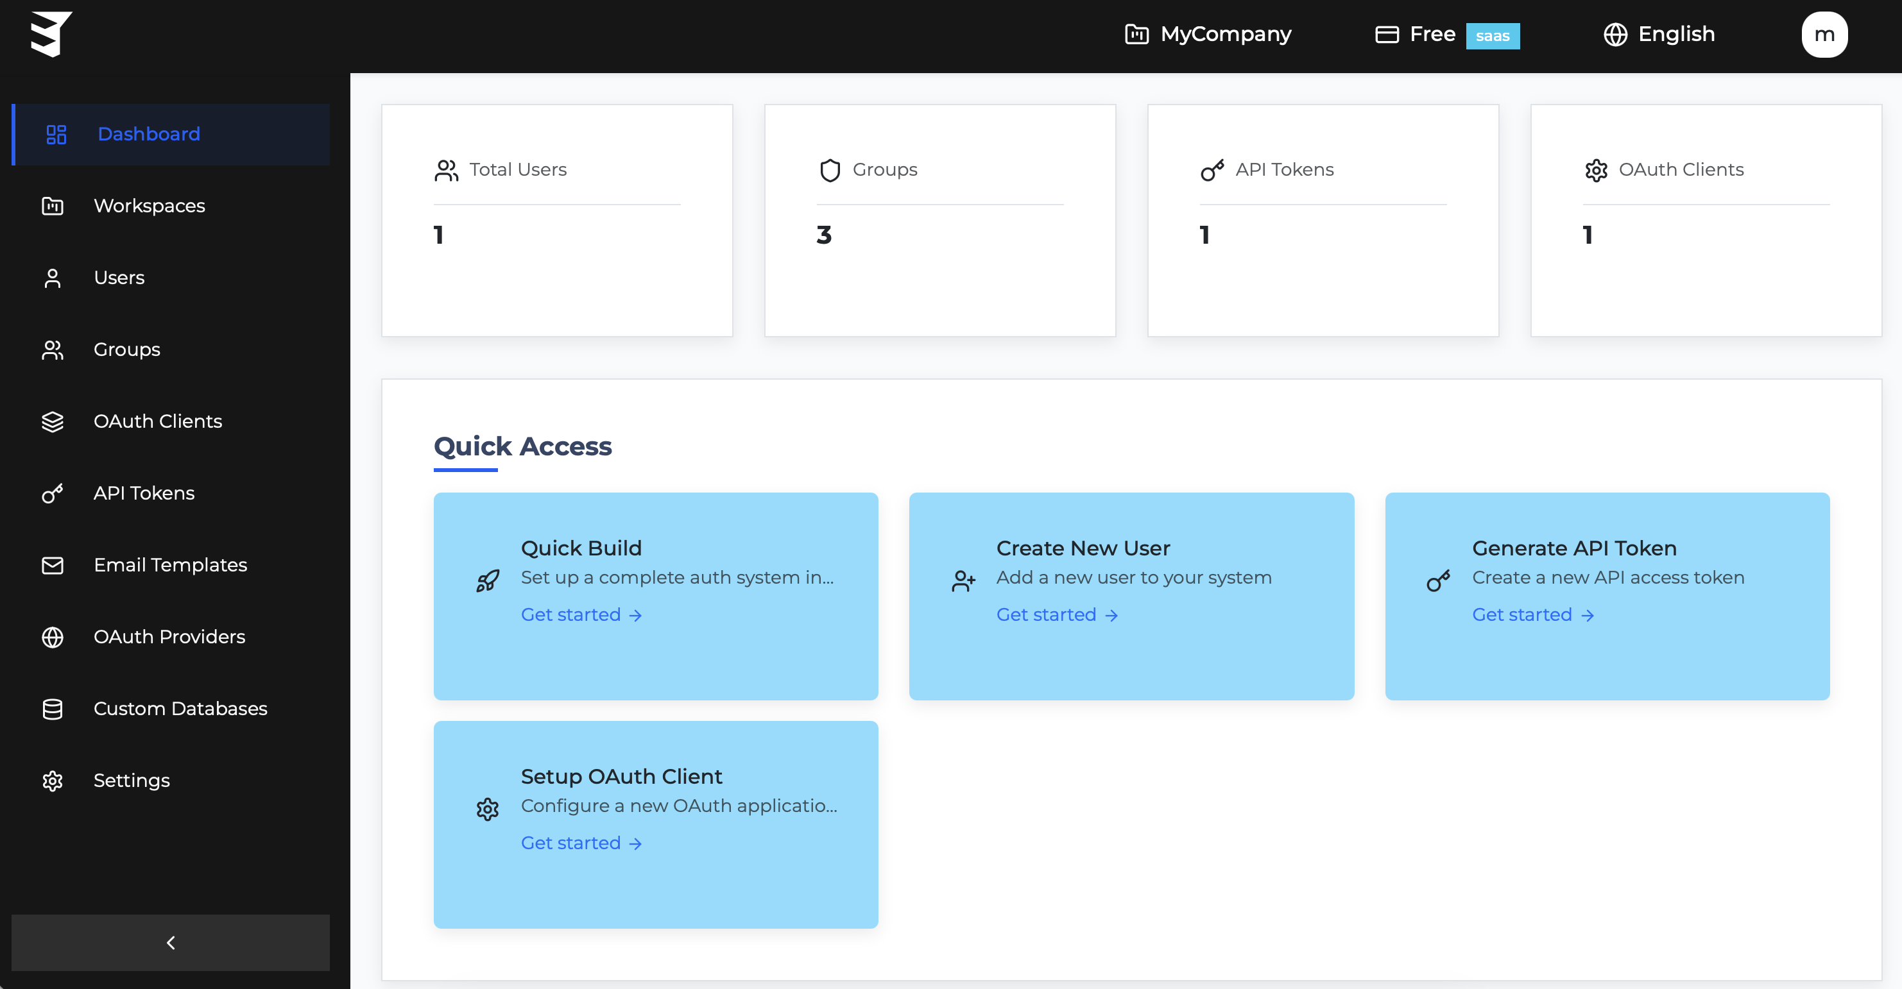Go to Dashboard in the sidebar

click(x=171, y=134)
